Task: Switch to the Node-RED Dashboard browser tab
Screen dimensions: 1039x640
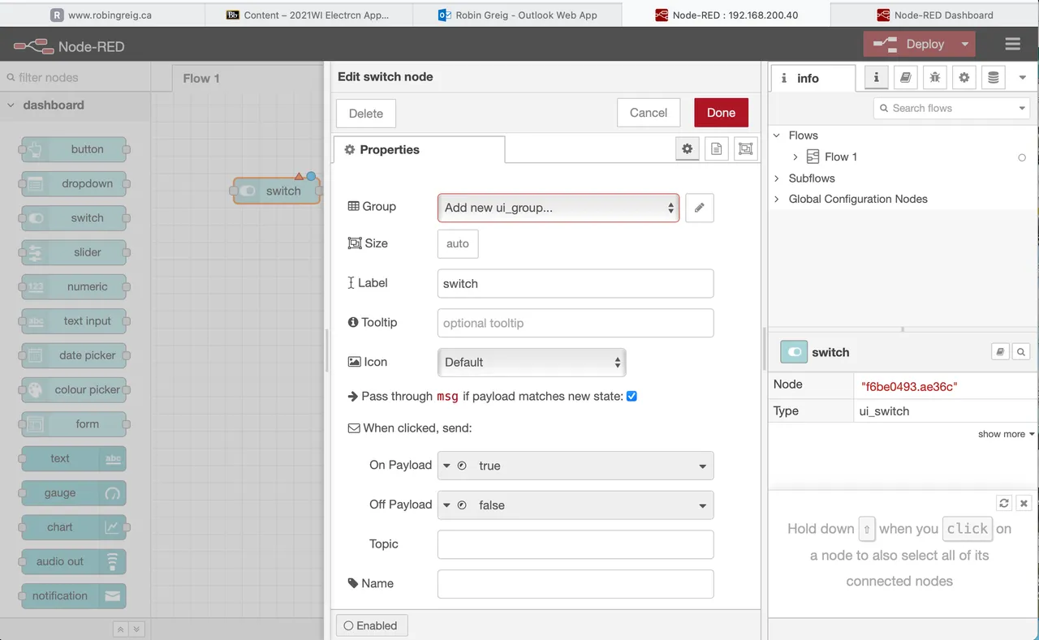Action: click(934, 15)
